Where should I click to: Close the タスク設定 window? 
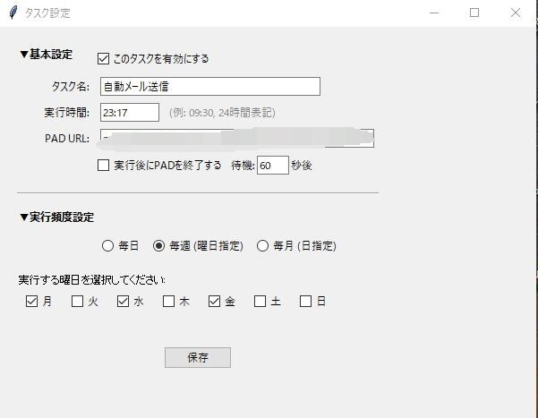click(x=515, y=13)
